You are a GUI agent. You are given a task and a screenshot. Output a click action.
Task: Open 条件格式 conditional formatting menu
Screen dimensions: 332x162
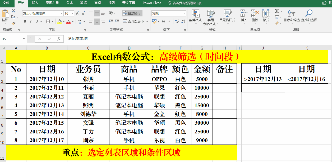click(x=195, y=17)
